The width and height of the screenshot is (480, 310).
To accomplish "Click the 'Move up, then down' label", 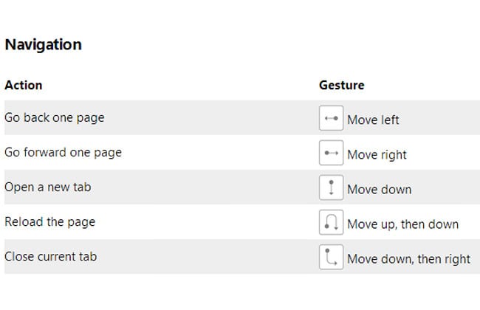I will (x=403, y=224).
